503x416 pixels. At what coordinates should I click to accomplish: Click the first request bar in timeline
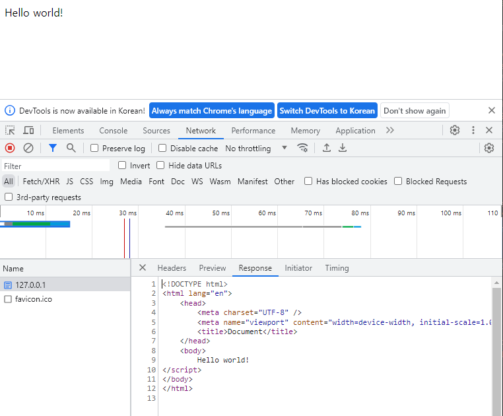[34, 224]
